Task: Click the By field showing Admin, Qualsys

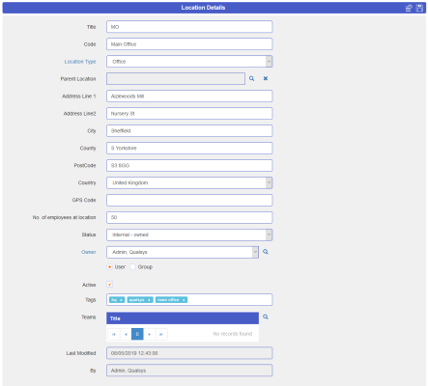Action: coord(189,371)
